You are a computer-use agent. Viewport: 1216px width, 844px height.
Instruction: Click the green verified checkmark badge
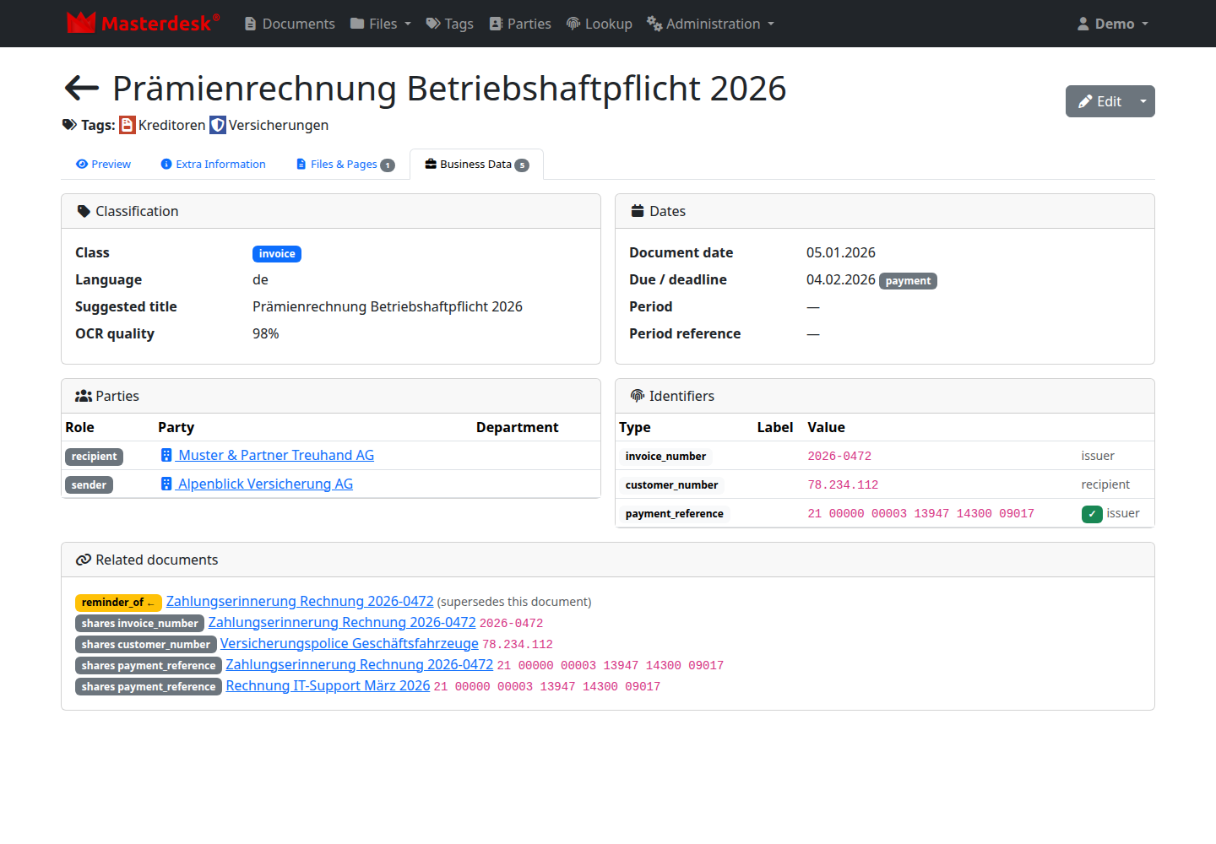tap(1092, 514)
